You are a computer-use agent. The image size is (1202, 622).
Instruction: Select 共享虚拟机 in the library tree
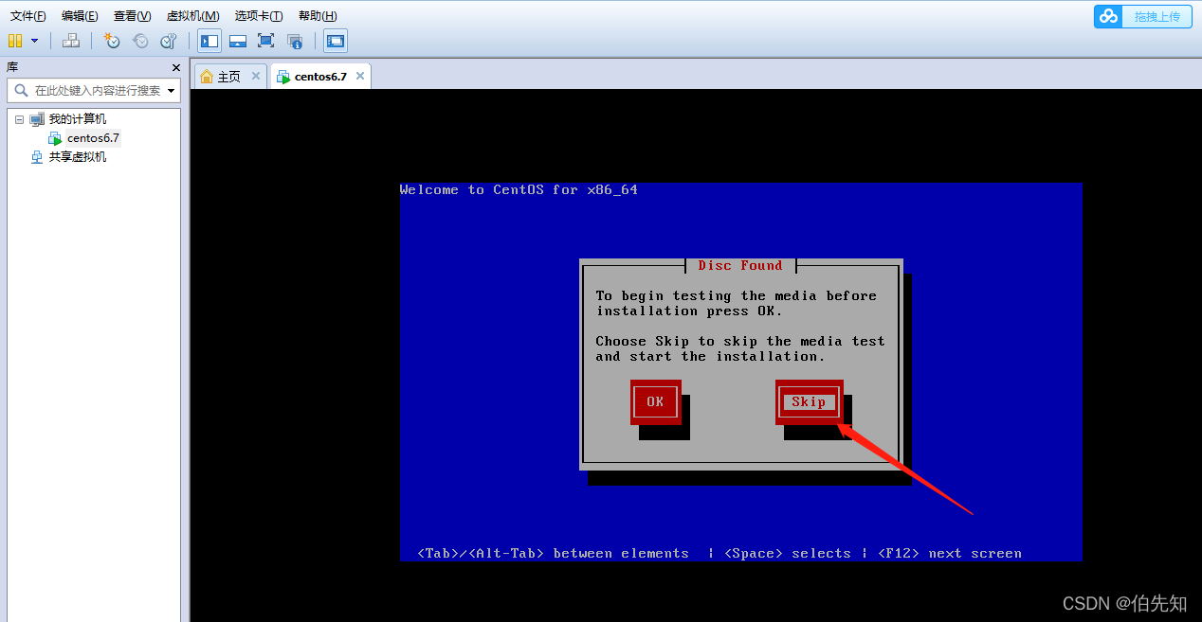coord(77,157)
